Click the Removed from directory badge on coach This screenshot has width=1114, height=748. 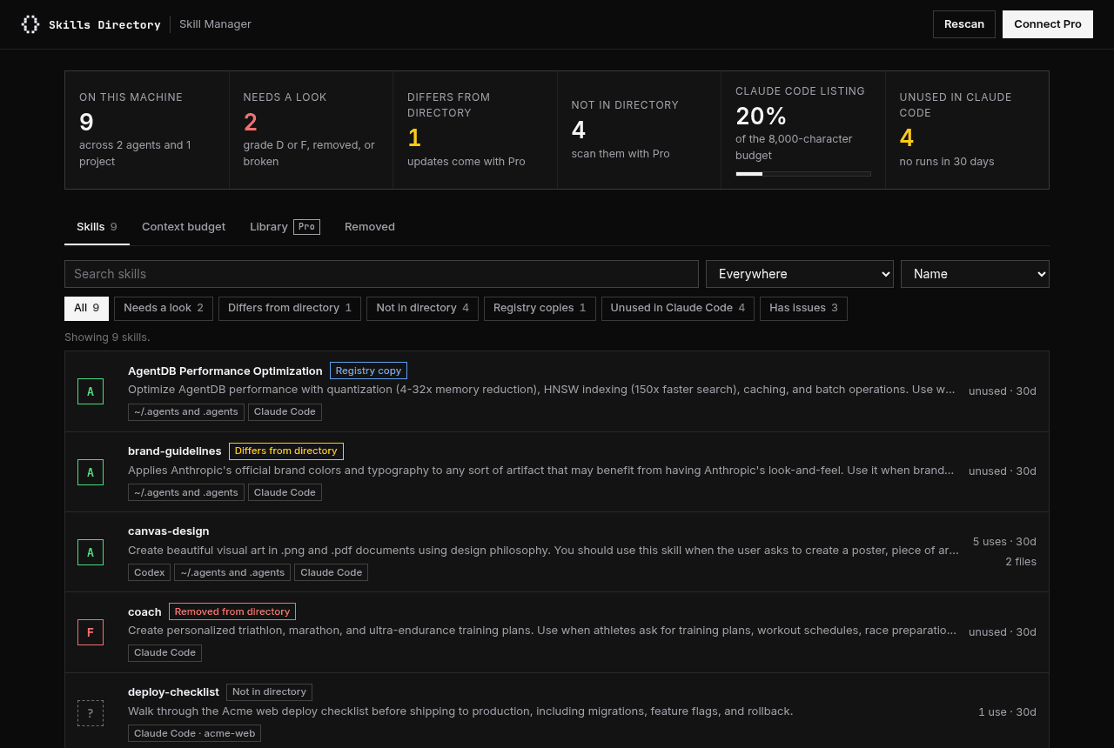pos(232,611)
